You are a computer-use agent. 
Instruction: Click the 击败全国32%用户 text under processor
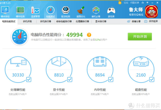[x=18, y=94]
